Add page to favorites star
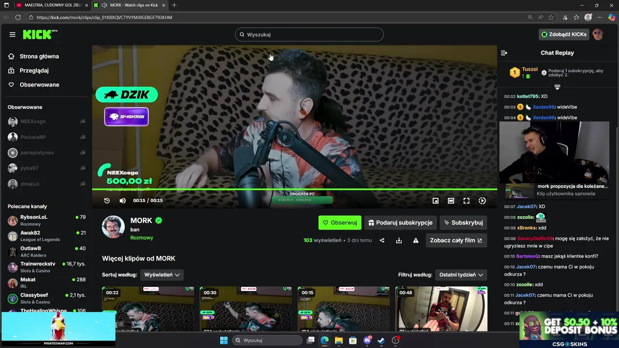The image size is (619, 348). pyautogui.click(x=551, y=17)
